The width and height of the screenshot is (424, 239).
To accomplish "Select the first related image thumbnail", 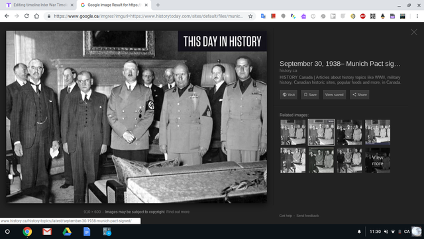I will pos(293,132).
